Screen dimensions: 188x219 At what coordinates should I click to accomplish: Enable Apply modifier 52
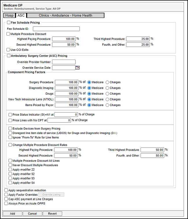pyautogui.click(x=10, y=174)
